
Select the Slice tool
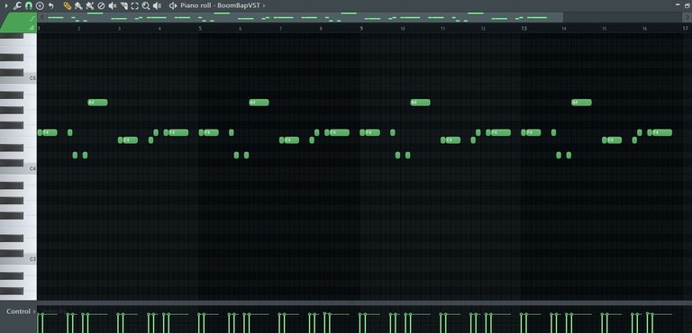coord(124,5)
